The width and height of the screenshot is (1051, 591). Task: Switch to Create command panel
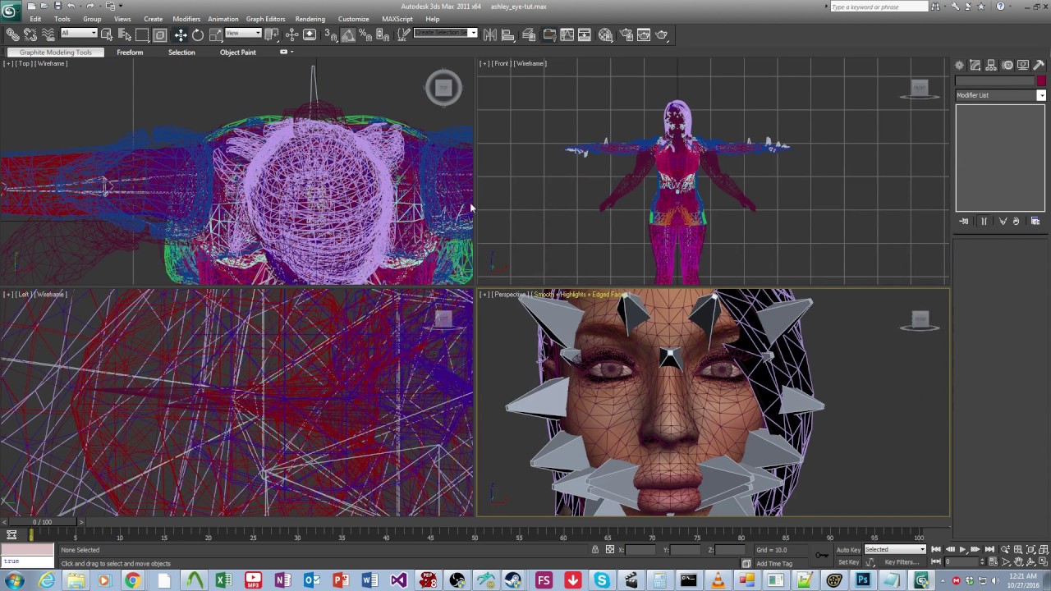[959, 65]
